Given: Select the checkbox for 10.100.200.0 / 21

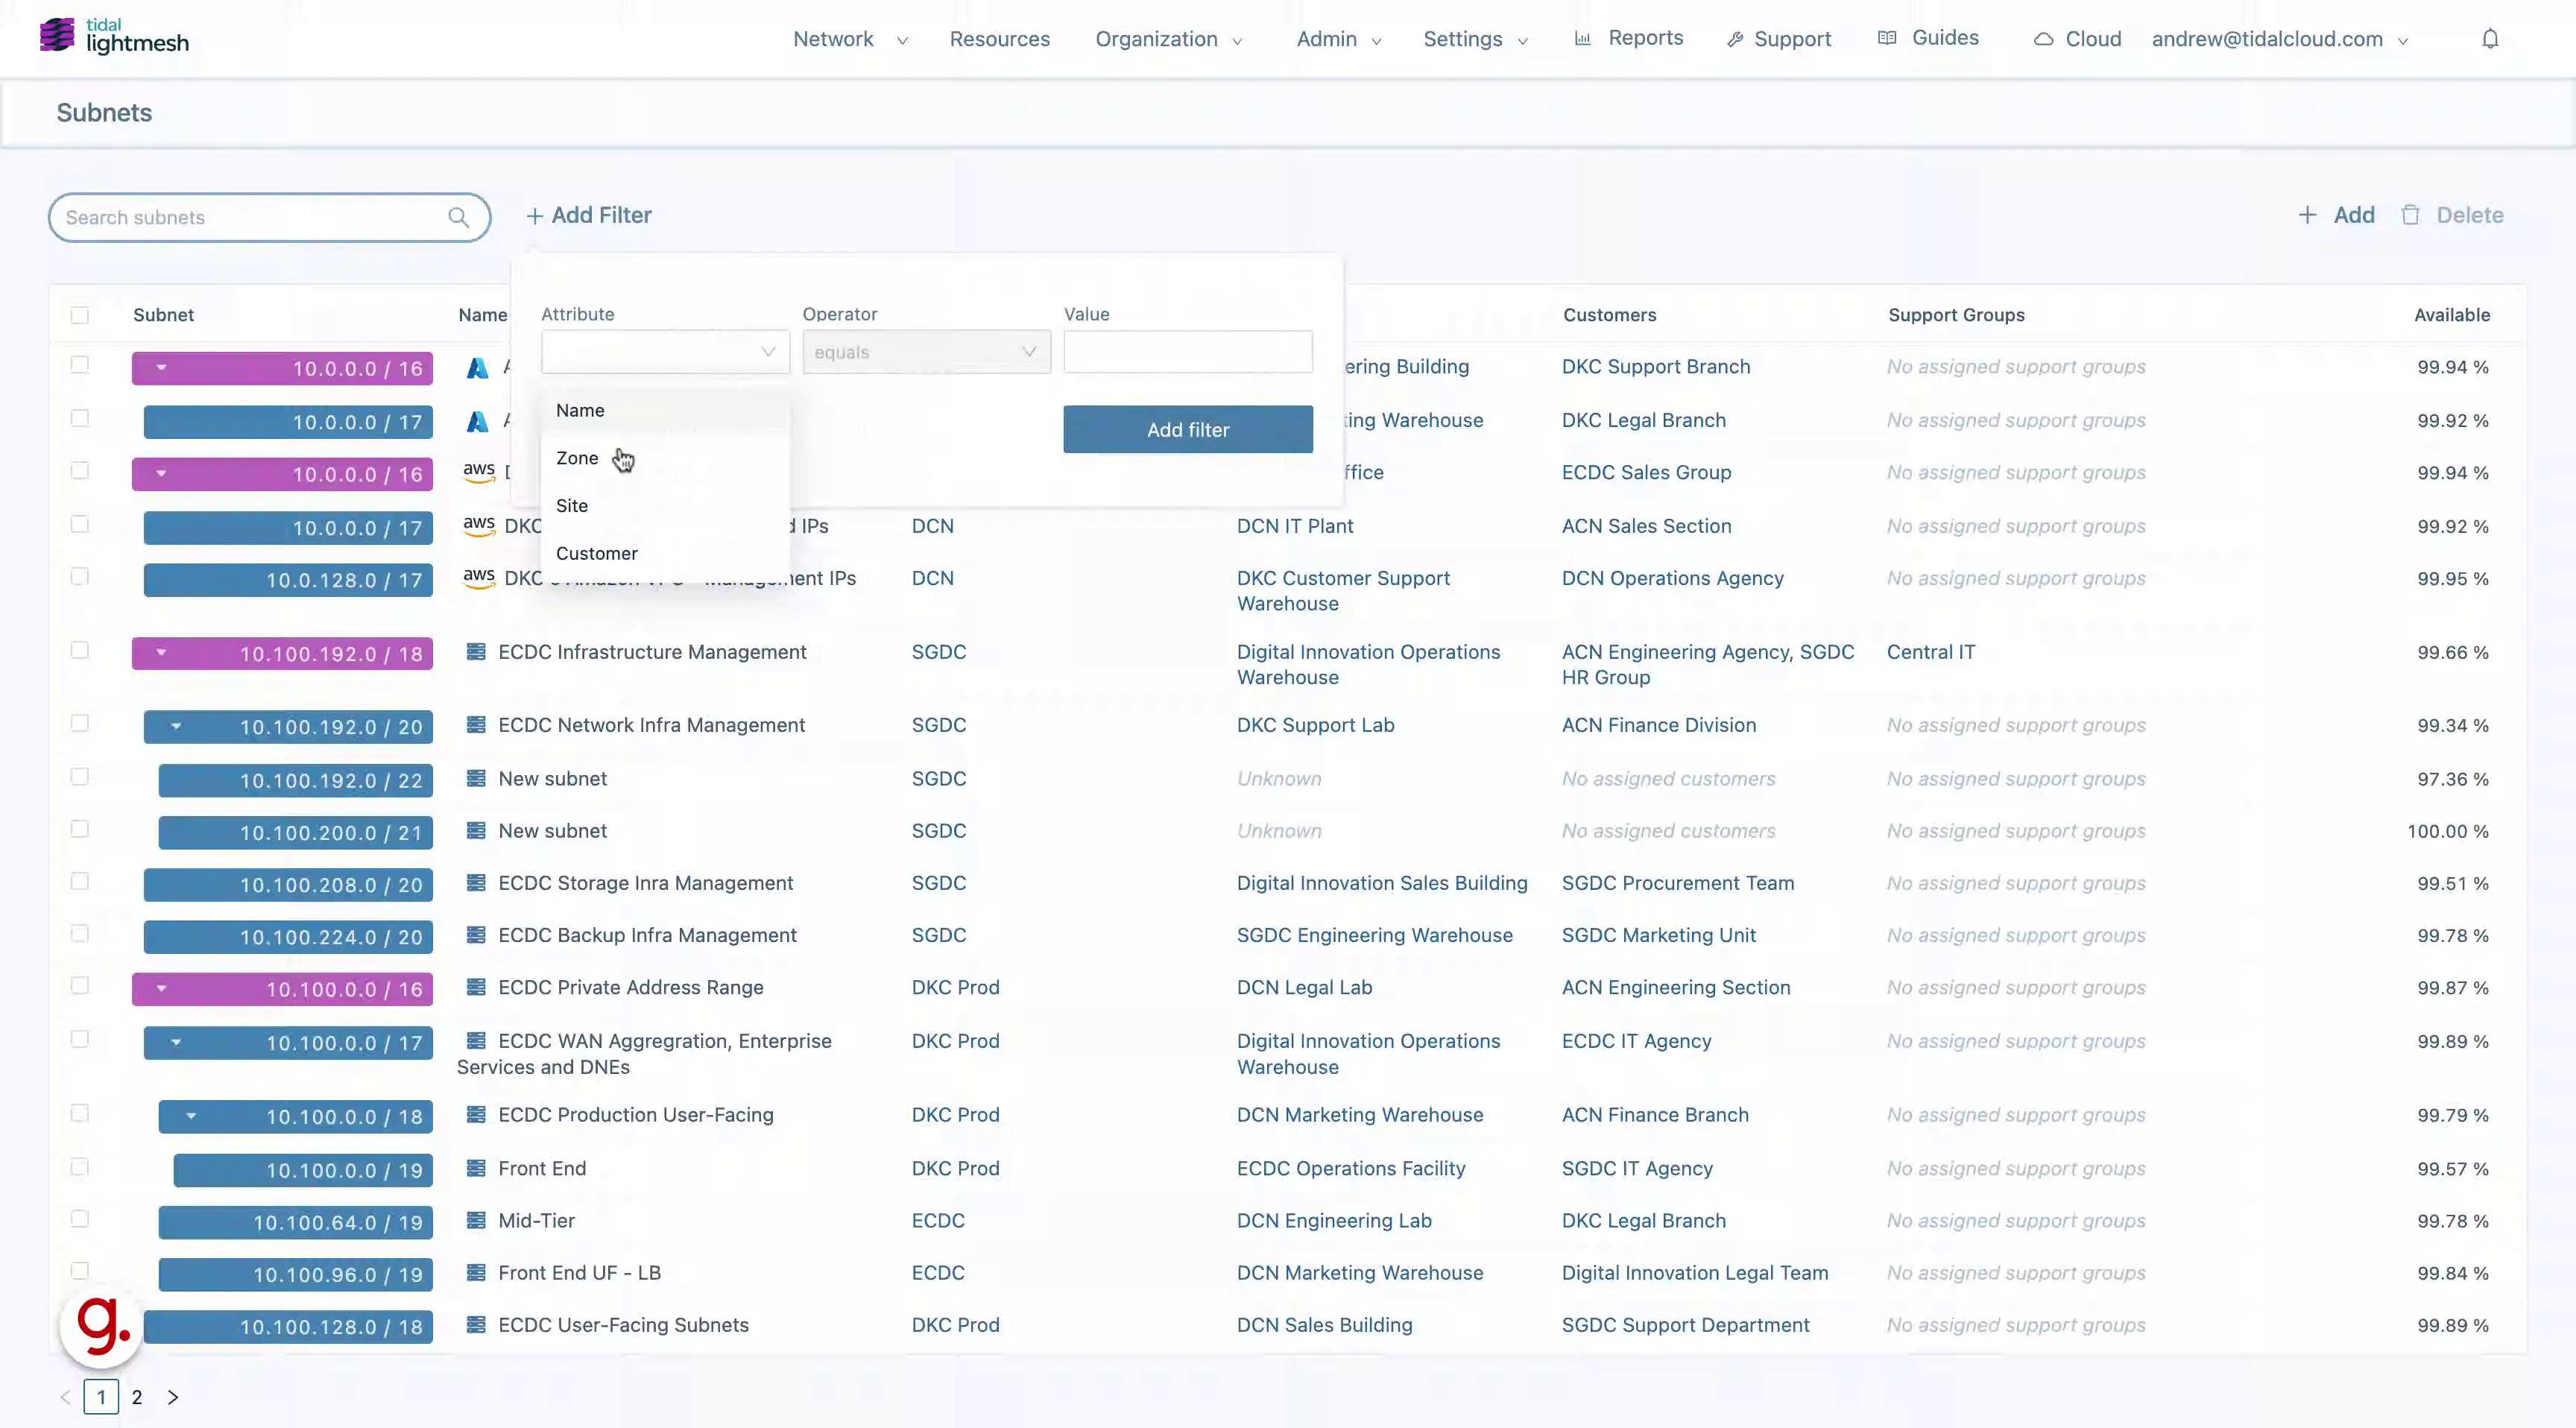Looking at the screenshot, I should (80, 829).
